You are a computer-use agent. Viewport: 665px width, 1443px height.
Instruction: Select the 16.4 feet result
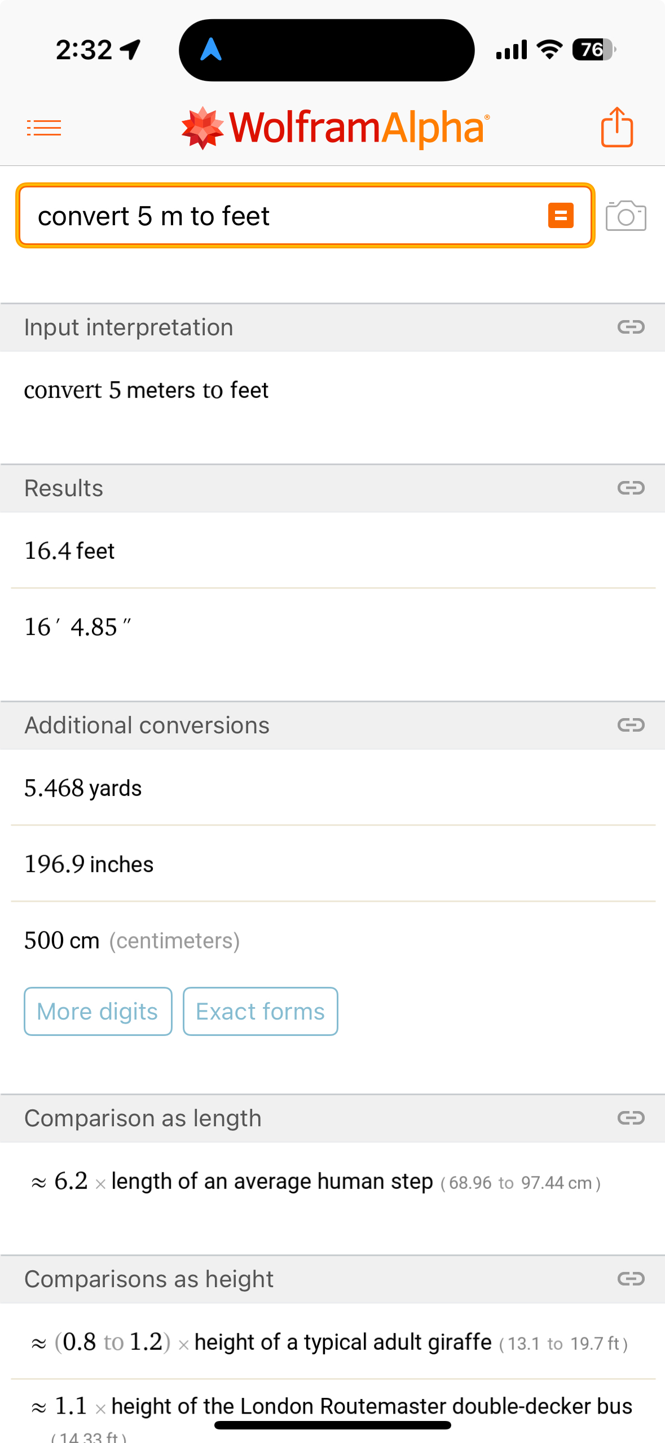click(x=69, y=551)
